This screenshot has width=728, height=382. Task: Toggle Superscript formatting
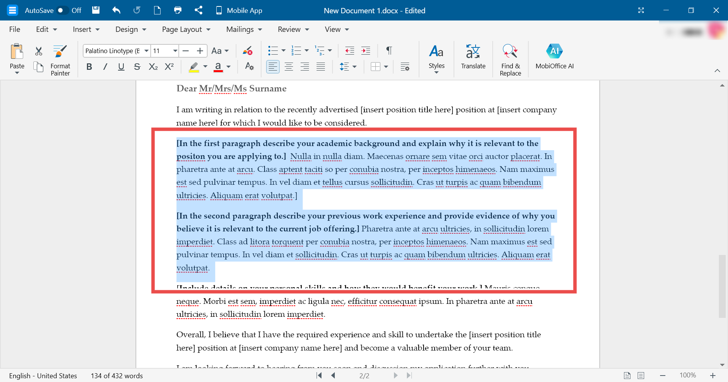click(169, 67)
